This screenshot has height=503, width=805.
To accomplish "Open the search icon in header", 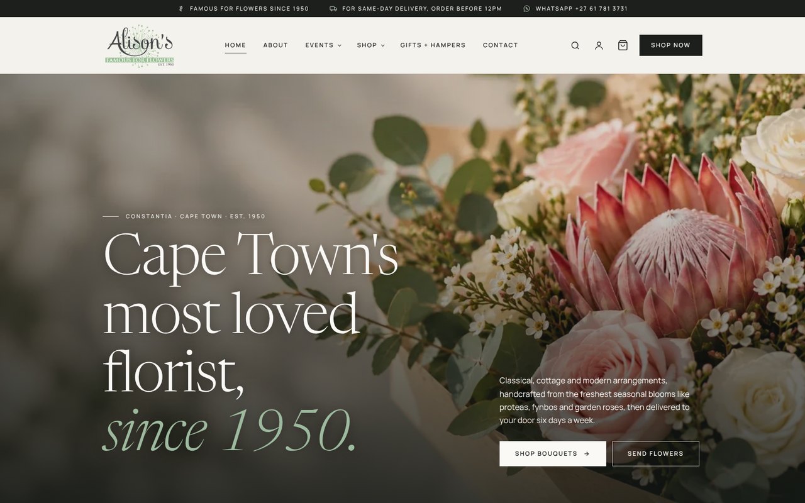I will point(575,45).
